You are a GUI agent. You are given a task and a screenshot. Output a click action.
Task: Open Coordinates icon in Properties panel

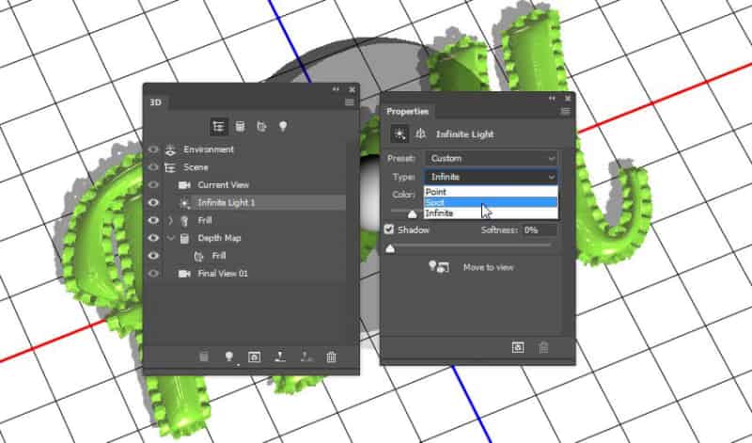click(420, 134)
